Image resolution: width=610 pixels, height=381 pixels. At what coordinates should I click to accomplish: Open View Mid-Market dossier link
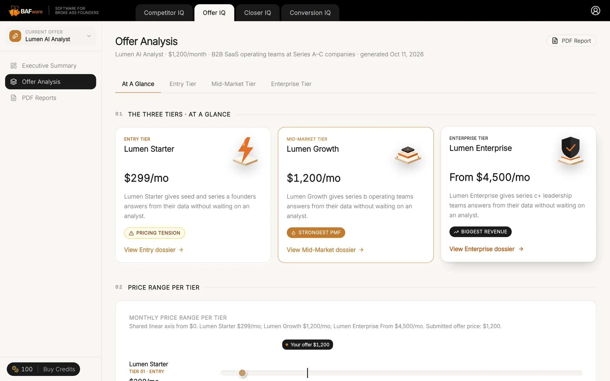325,250
